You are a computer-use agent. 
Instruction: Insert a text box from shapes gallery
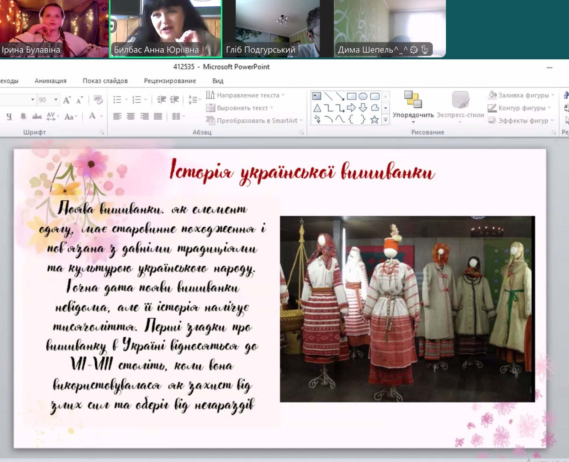pos(317,96)
